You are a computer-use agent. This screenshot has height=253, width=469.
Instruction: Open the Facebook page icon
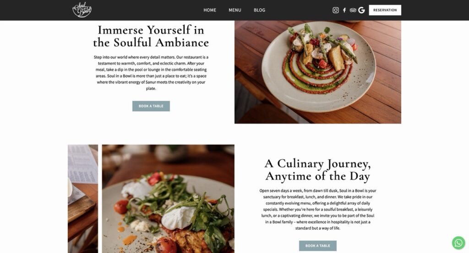(344, 10)
